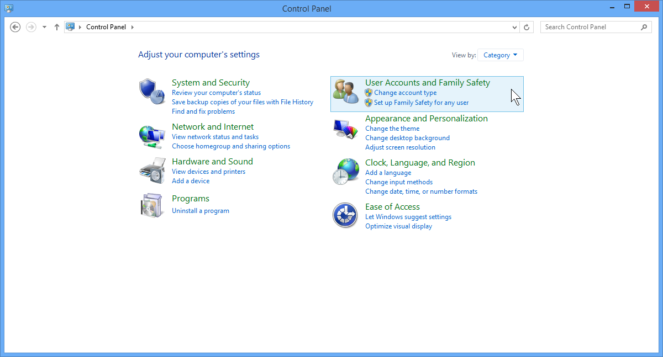Open the System and Security shield icon
The width and height of the screenshot is (663, 357).
pyautogui.click(x=151, y=91)
